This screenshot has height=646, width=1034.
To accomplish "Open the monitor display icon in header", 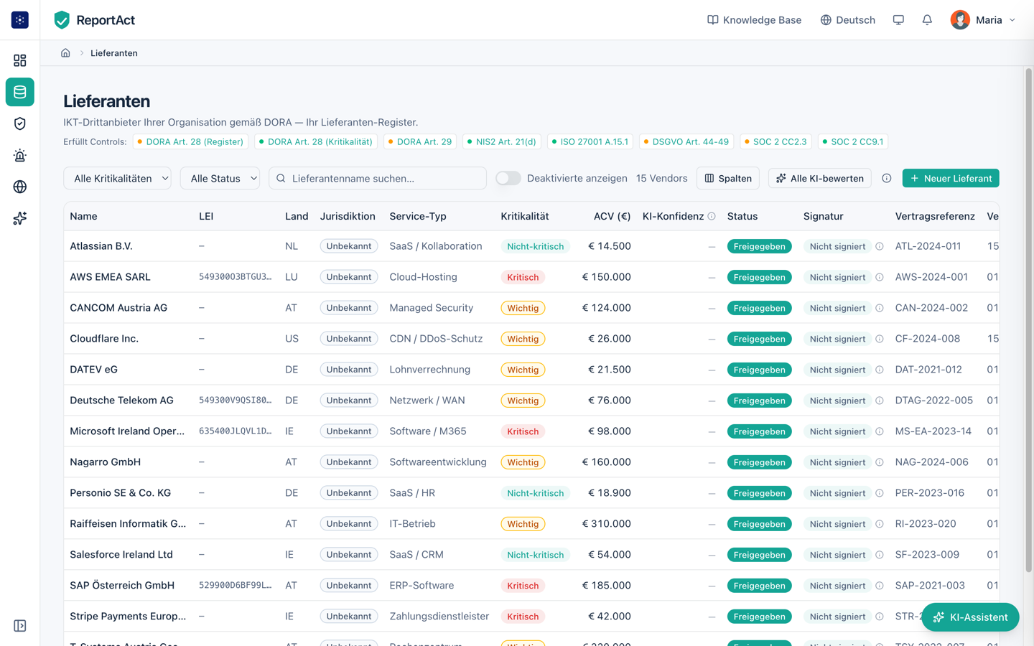I will (x=898, y=20).
